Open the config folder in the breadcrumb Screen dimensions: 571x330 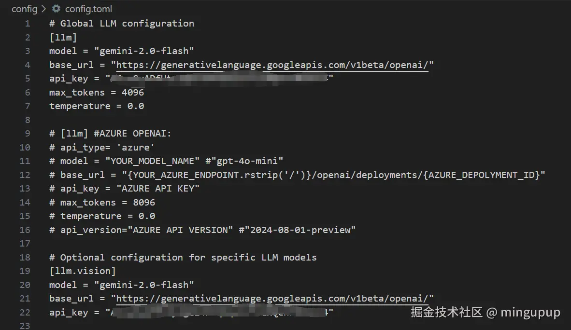(24, 8)
